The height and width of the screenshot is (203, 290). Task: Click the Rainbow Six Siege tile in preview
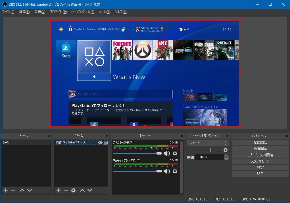click(204, 50)
